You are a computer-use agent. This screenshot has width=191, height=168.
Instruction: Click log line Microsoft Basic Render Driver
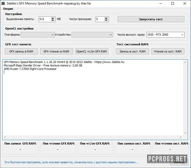[x=43, y=65]
